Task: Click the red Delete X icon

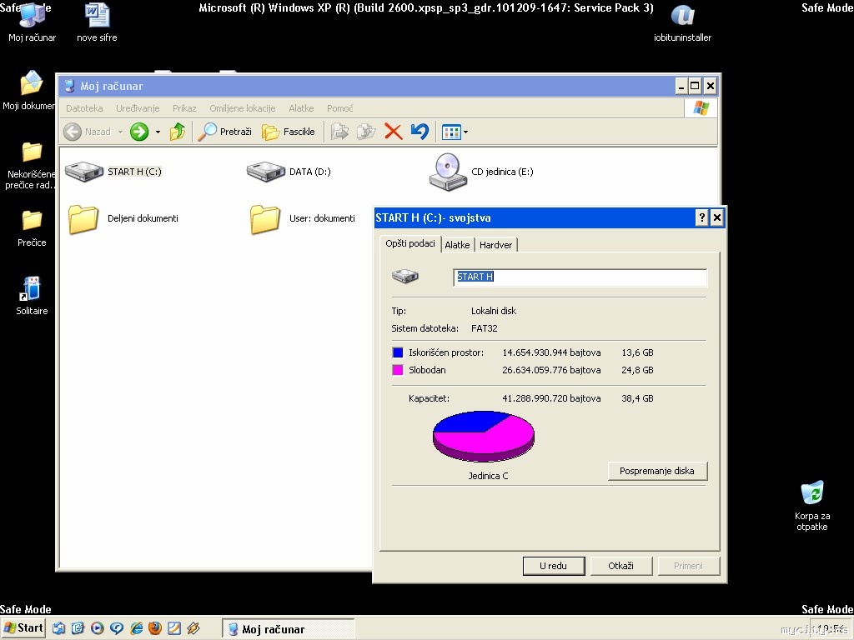Action: pyautogui.click(x=394, y=132)
